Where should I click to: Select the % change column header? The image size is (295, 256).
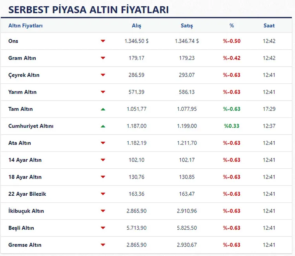[x=232, y=26]
